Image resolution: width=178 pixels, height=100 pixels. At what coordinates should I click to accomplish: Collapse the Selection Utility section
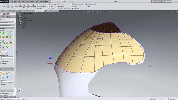(7, 28)
